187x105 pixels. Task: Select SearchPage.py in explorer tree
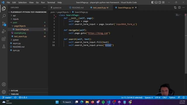coord(28,29)
